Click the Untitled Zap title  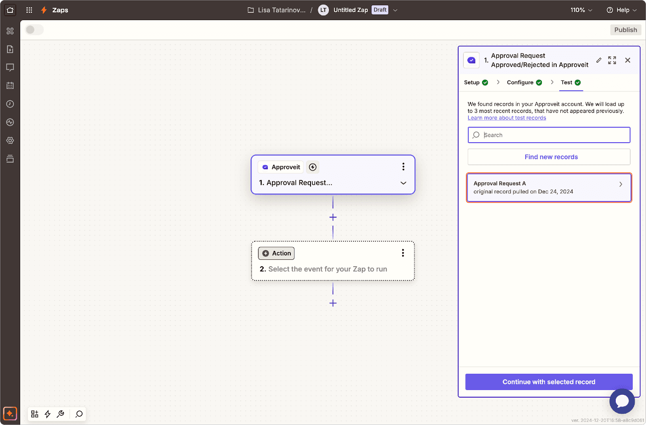point(350,10)
